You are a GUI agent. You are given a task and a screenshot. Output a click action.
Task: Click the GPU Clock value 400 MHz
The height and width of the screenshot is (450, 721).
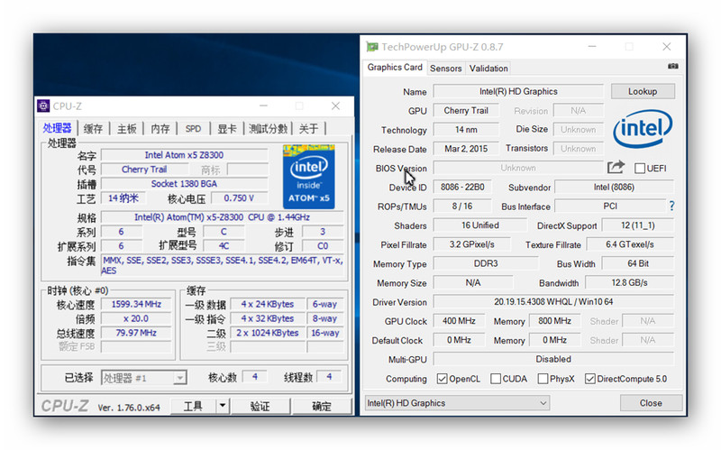(x=459, y=321)
